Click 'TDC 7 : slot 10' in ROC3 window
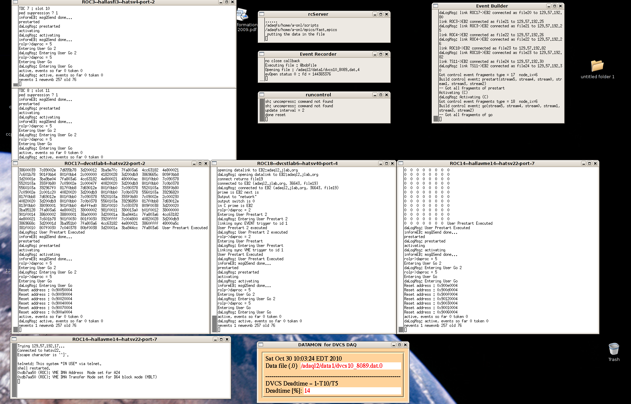This screenshot has width=631, height=404. pos(34,9)
